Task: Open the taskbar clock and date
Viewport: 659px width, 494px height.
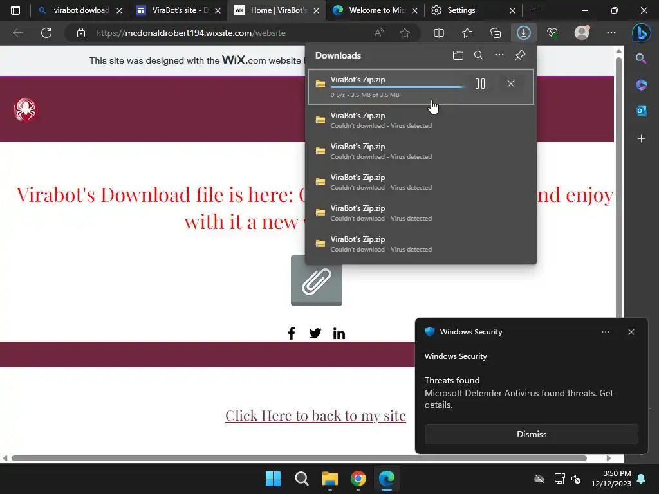Action: (611, 479)
